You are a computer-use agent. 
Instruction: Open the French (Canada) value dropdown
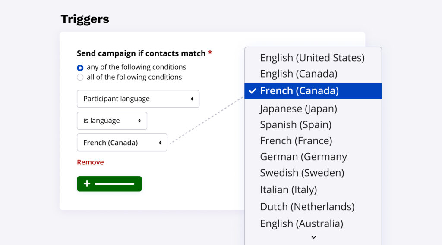click(122, 143)
